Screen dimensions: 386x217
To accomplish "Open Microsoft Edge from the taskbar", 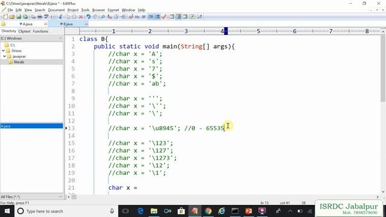I will click(x=141, y=211).
